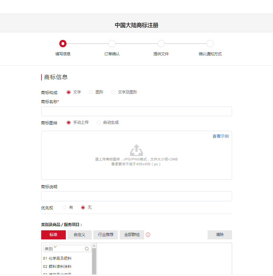
Task: Switch to the 自定义 tab
Action: point(79,235)
